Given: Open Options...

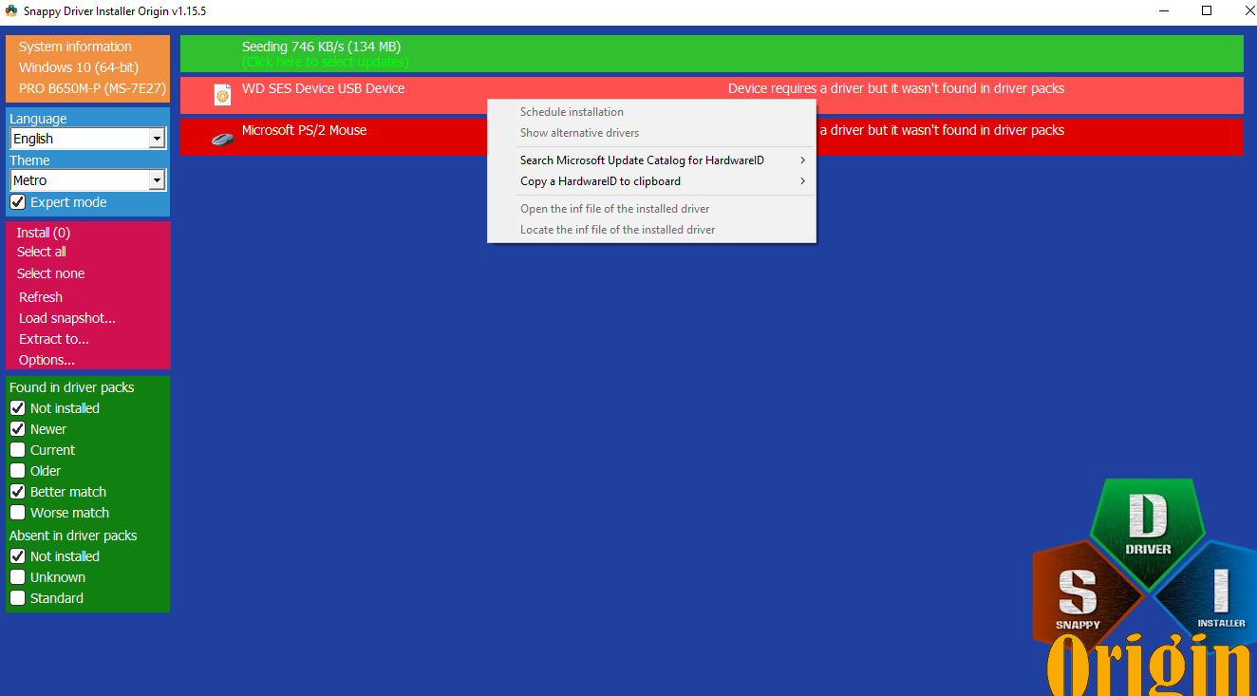Looking at the screenshot, I should point(47,360).
